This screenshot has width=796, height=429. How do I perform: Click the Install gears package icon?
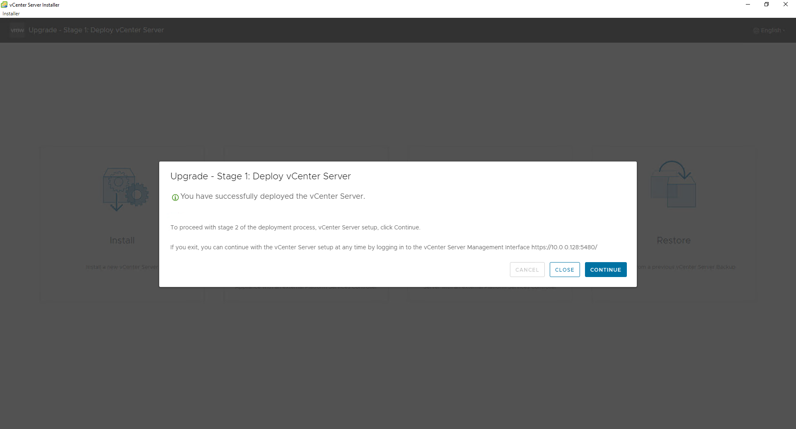click(x=125, y=189)
